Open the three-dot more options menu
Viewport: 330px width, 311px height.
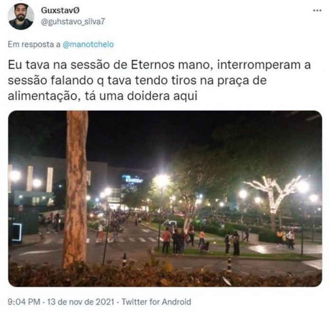[x=317, y=10]
